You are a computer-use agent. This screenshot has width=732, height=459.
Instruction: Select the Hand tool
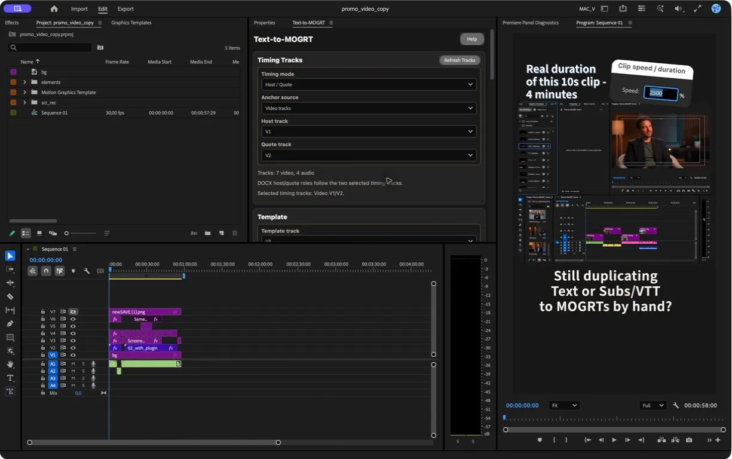10,364
